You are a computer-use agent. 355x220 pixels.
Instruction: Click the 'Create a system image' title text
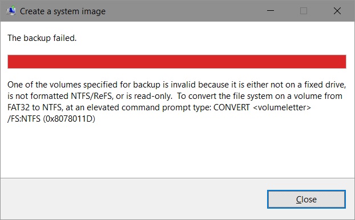63,11
